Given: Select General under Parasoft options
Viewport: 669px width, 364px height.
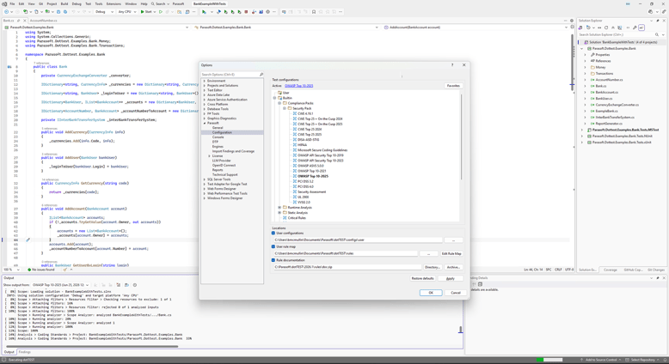Looking at the screenshot, I should [x=218, y=128].
